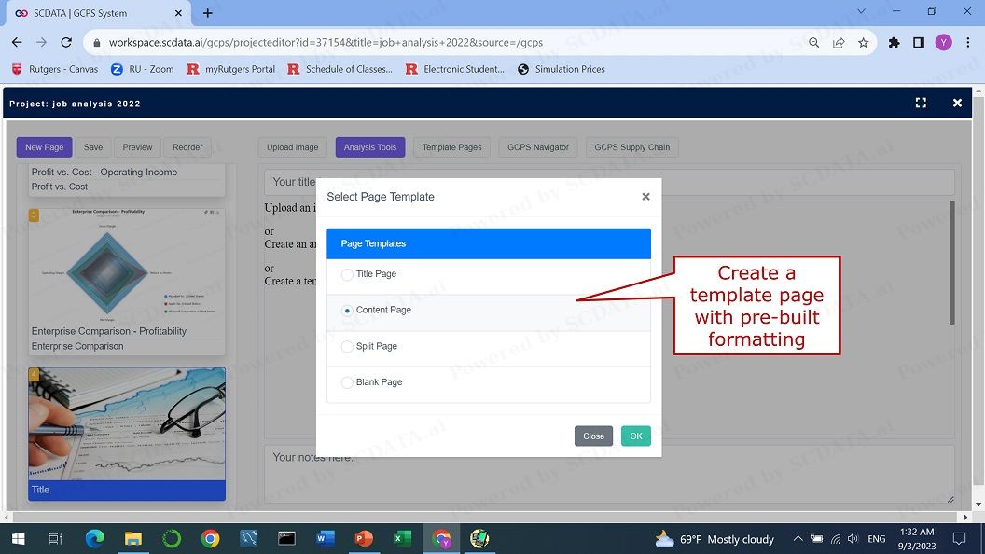Open the share page icon in address bar
The height and width of the screenshot is (554, 985).
(839, 43)
